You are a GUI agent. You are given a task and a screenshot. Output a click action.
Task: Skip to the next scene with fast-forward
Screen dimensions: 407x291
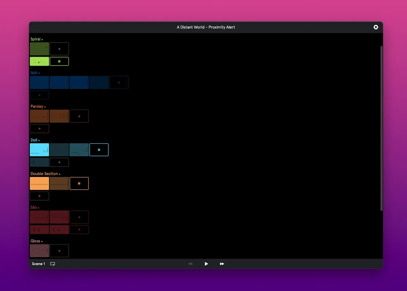tap(222, 264)
